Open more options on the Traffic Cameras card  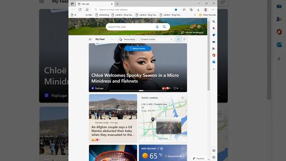(183, 98)
